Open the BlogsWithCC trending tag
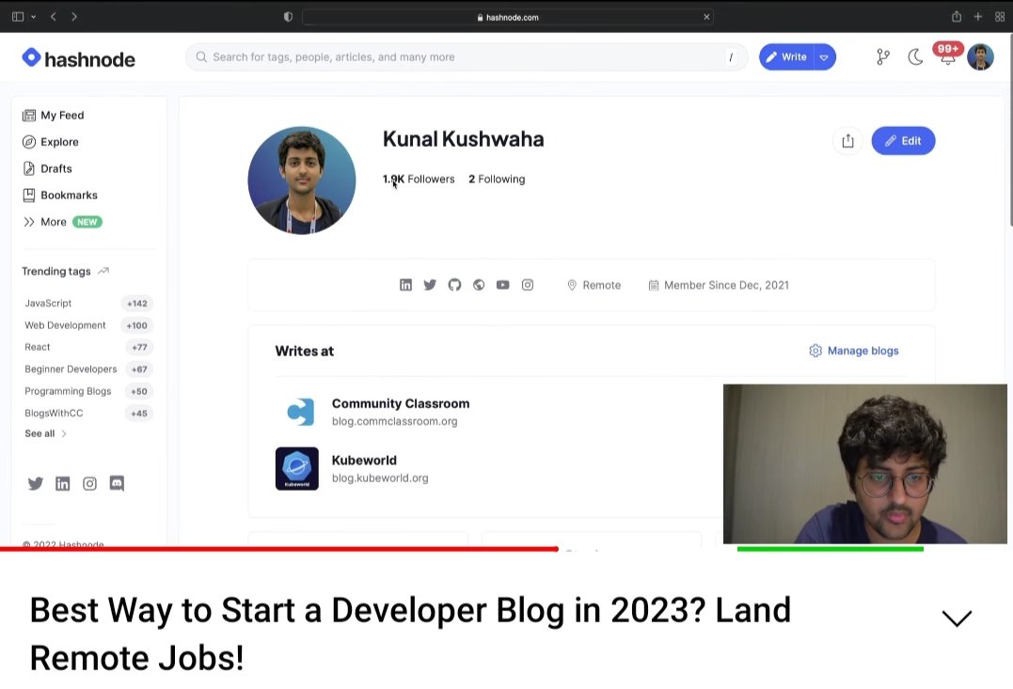The height and width of the screenshot is (689, 1013). [87, 414]
